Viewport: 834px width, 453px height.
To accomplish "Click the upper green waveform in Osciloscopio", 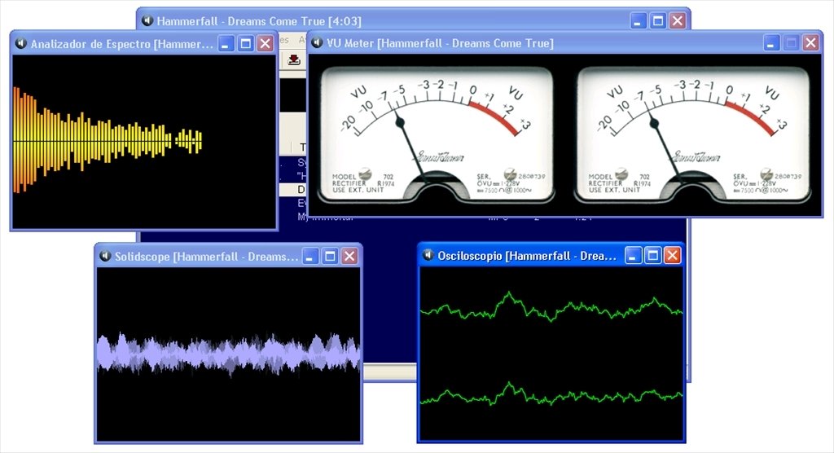I will click(x=551, y=306).
